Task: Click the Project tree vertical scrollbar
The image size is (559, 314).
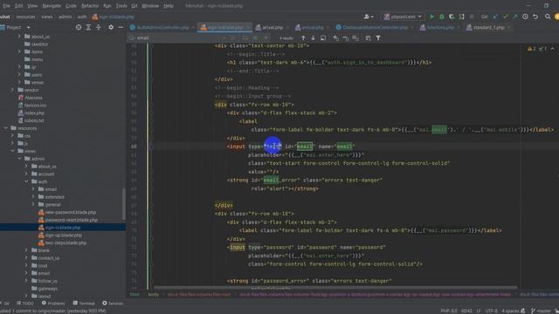Action: click(124, 203)
